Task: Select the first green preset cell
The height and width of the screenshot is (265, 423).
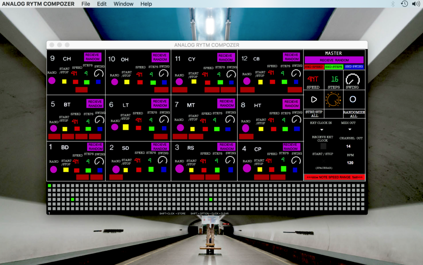Action: [x=49, y=185]
